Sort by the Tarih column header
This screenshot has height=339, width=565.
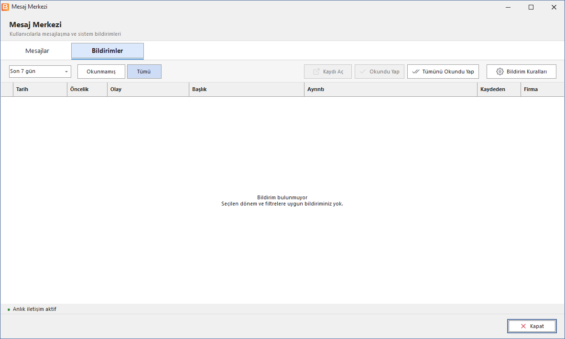[x=40, y=89]
